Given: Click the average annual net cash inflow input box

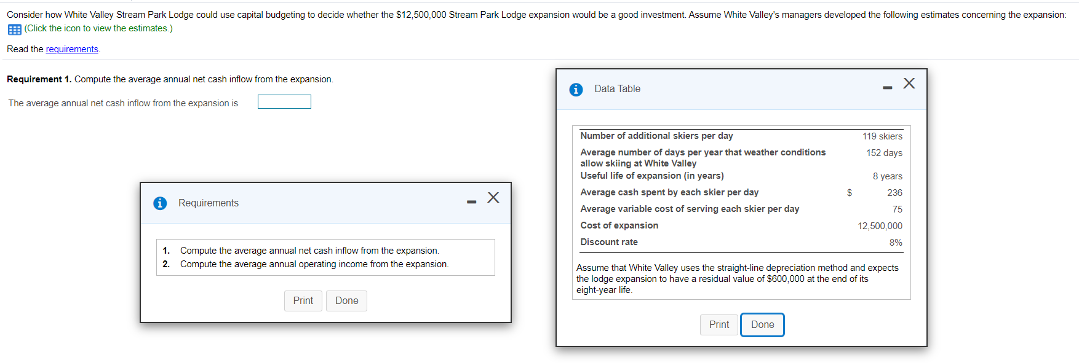Looking at the screenshot, I should (x=284, y=102).
